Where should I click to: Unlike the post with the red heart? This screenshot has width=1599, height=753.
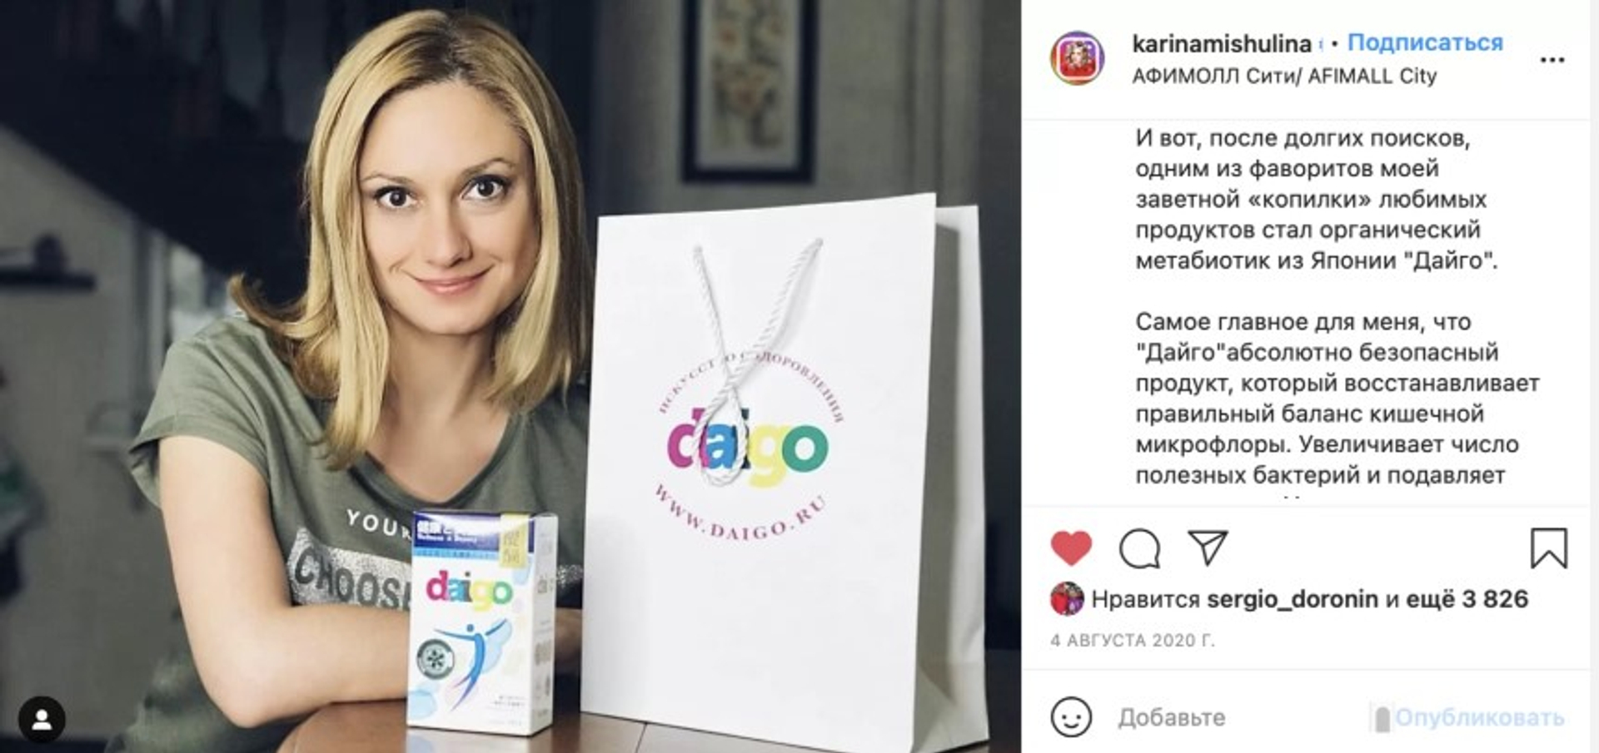point(1071,548)
